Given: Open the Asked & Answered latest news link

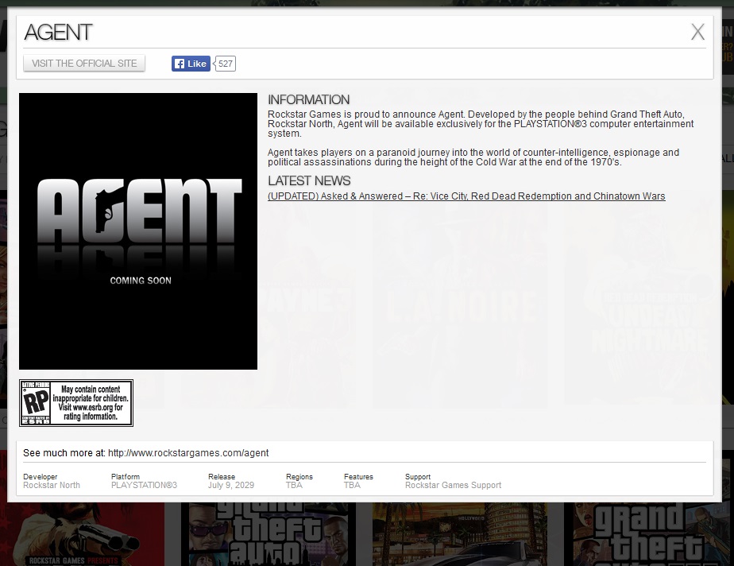Looking at the screenshot, I should coord(466,196).
